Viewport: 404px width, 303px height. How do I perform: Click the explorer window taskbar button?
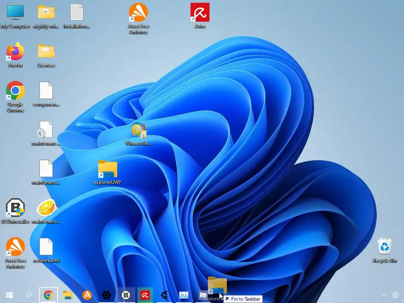point(203,295)
